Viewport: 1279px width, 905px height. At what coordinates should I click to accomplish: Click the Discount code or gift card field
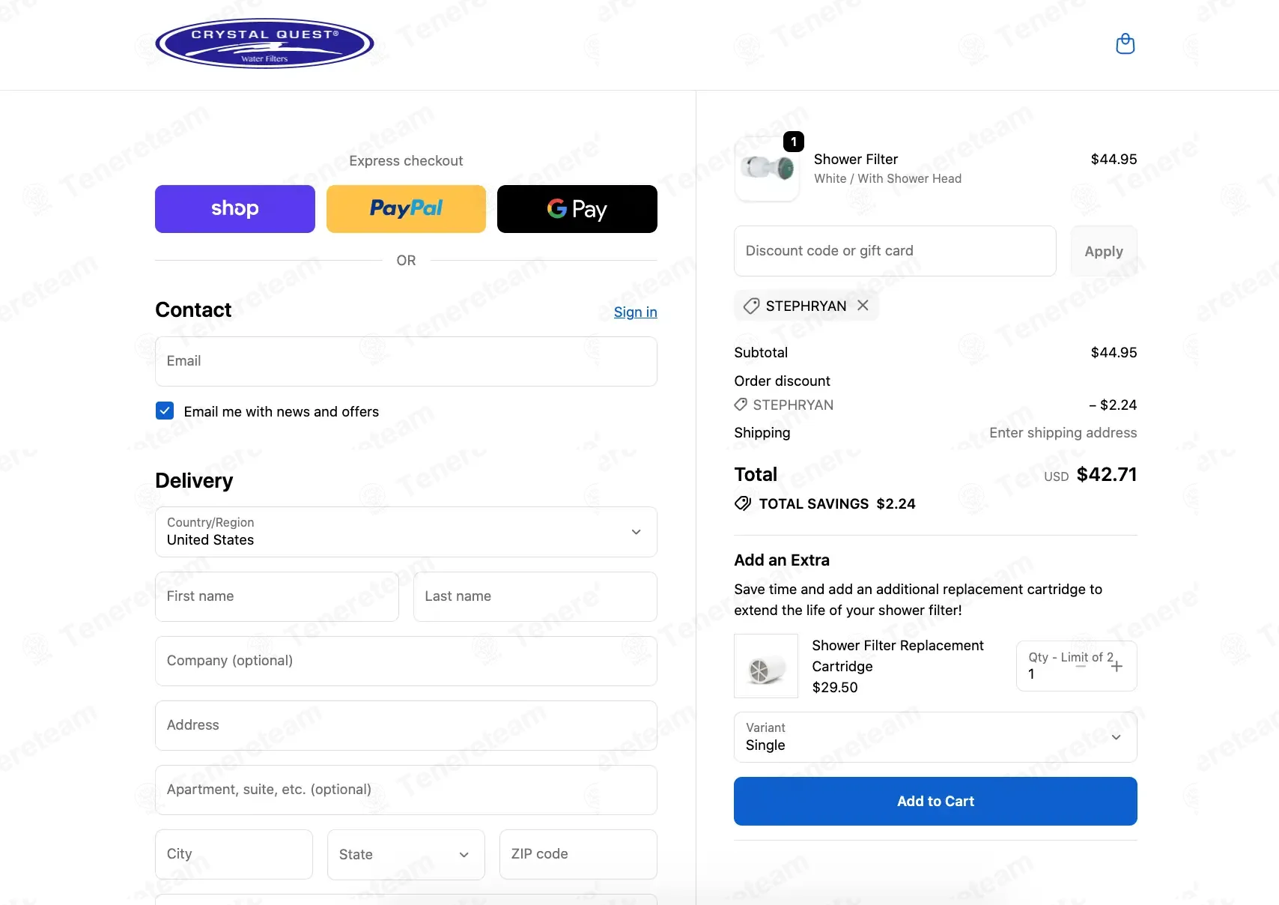pyautogui.click(x=895, y=251)
